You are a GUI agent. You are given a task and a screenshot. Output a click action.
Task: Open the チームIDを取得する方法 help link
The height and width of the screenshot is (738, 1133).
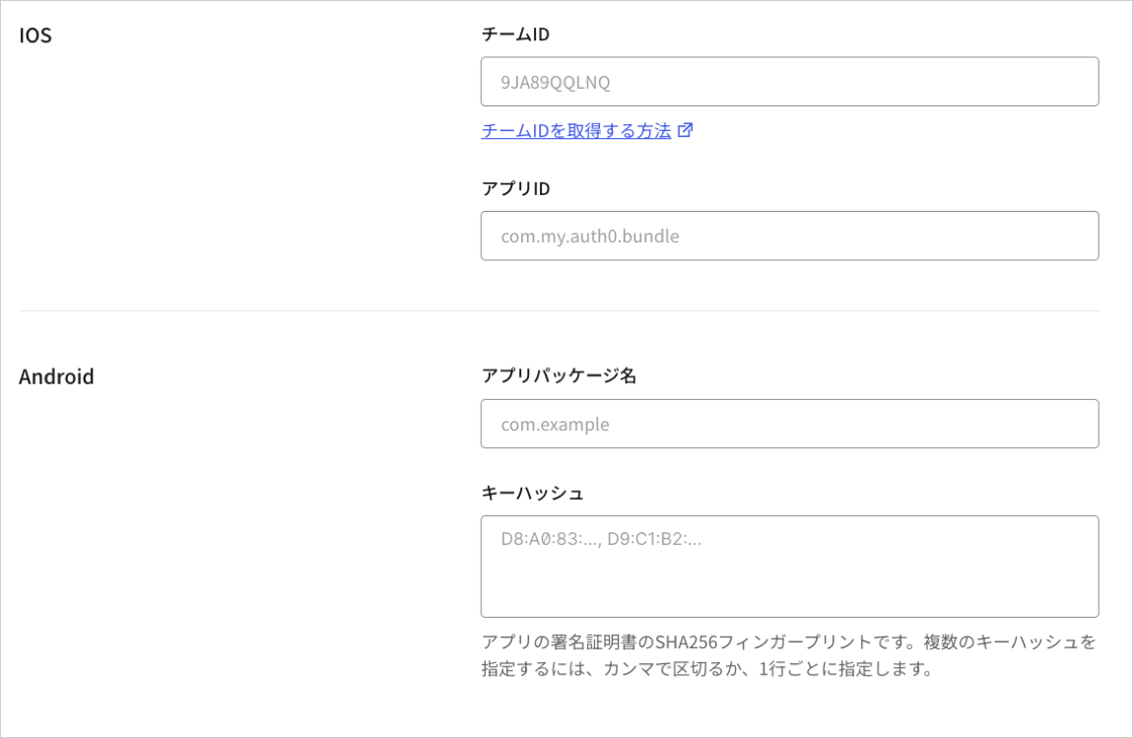pyautogui.click(x=574, y=130)
